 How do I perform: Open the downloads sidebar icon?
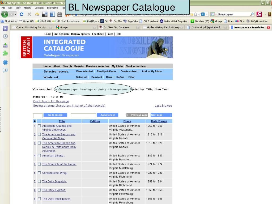point(5,45)
